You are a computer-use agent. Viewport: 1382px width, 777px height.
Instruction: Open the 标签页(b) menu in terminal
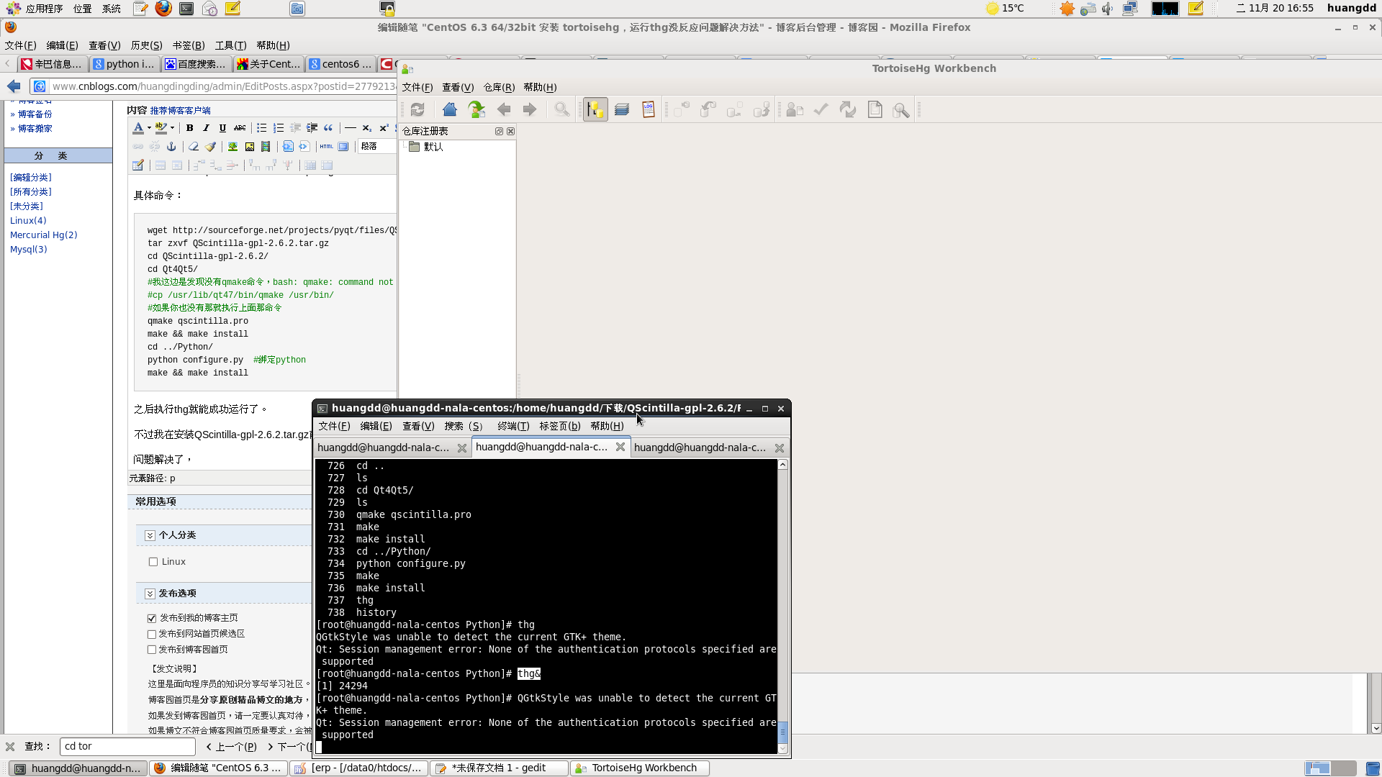point(560,426)
